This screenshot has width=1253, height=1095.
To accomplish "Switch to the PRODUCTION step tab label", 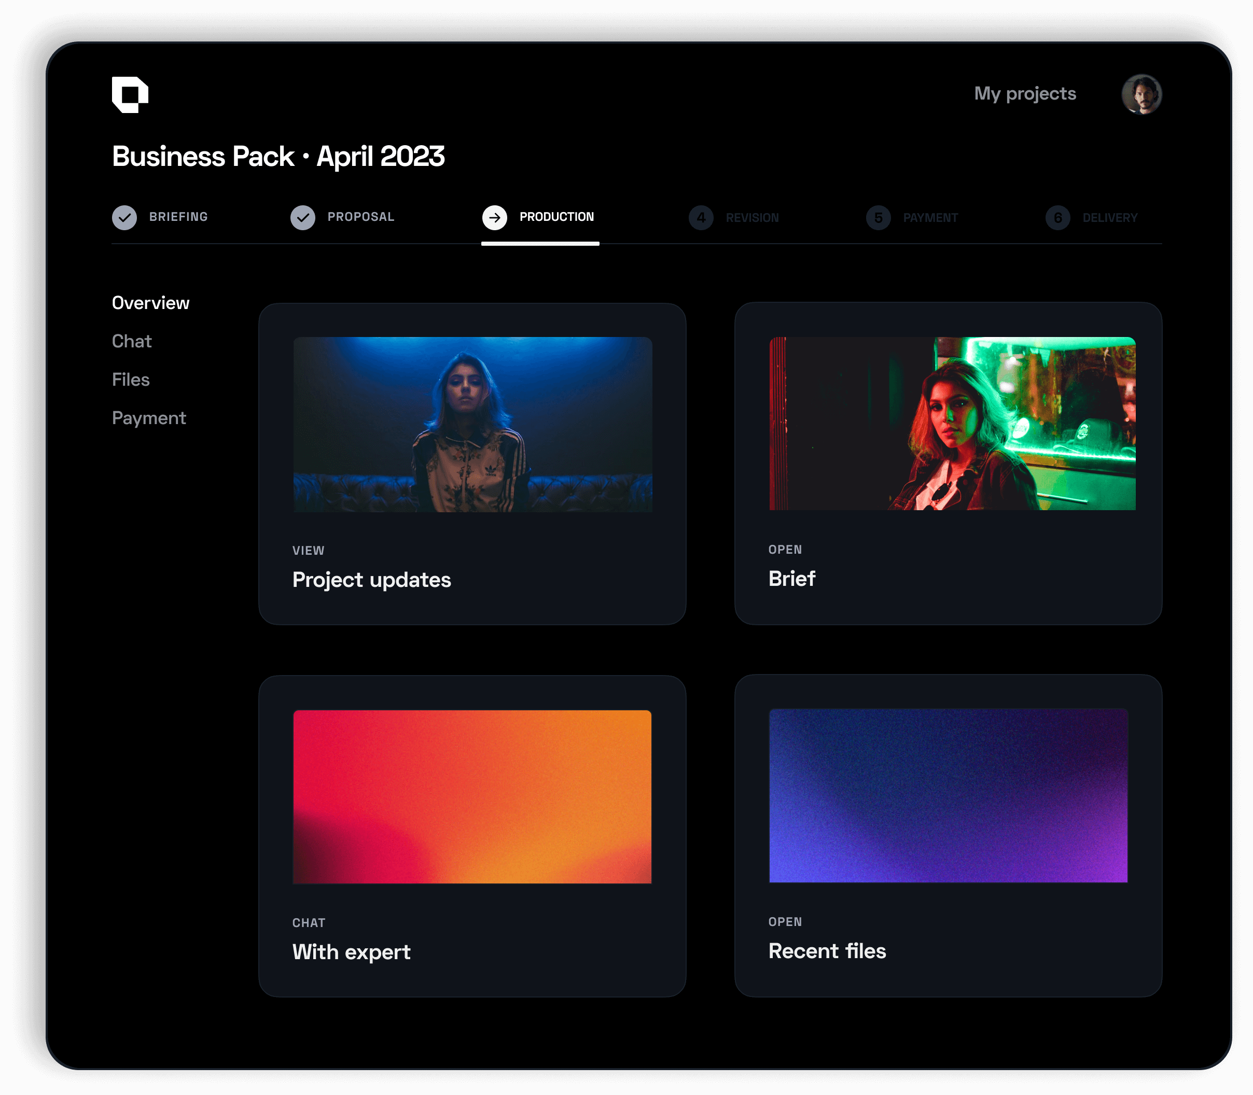I will click(556, 217).
